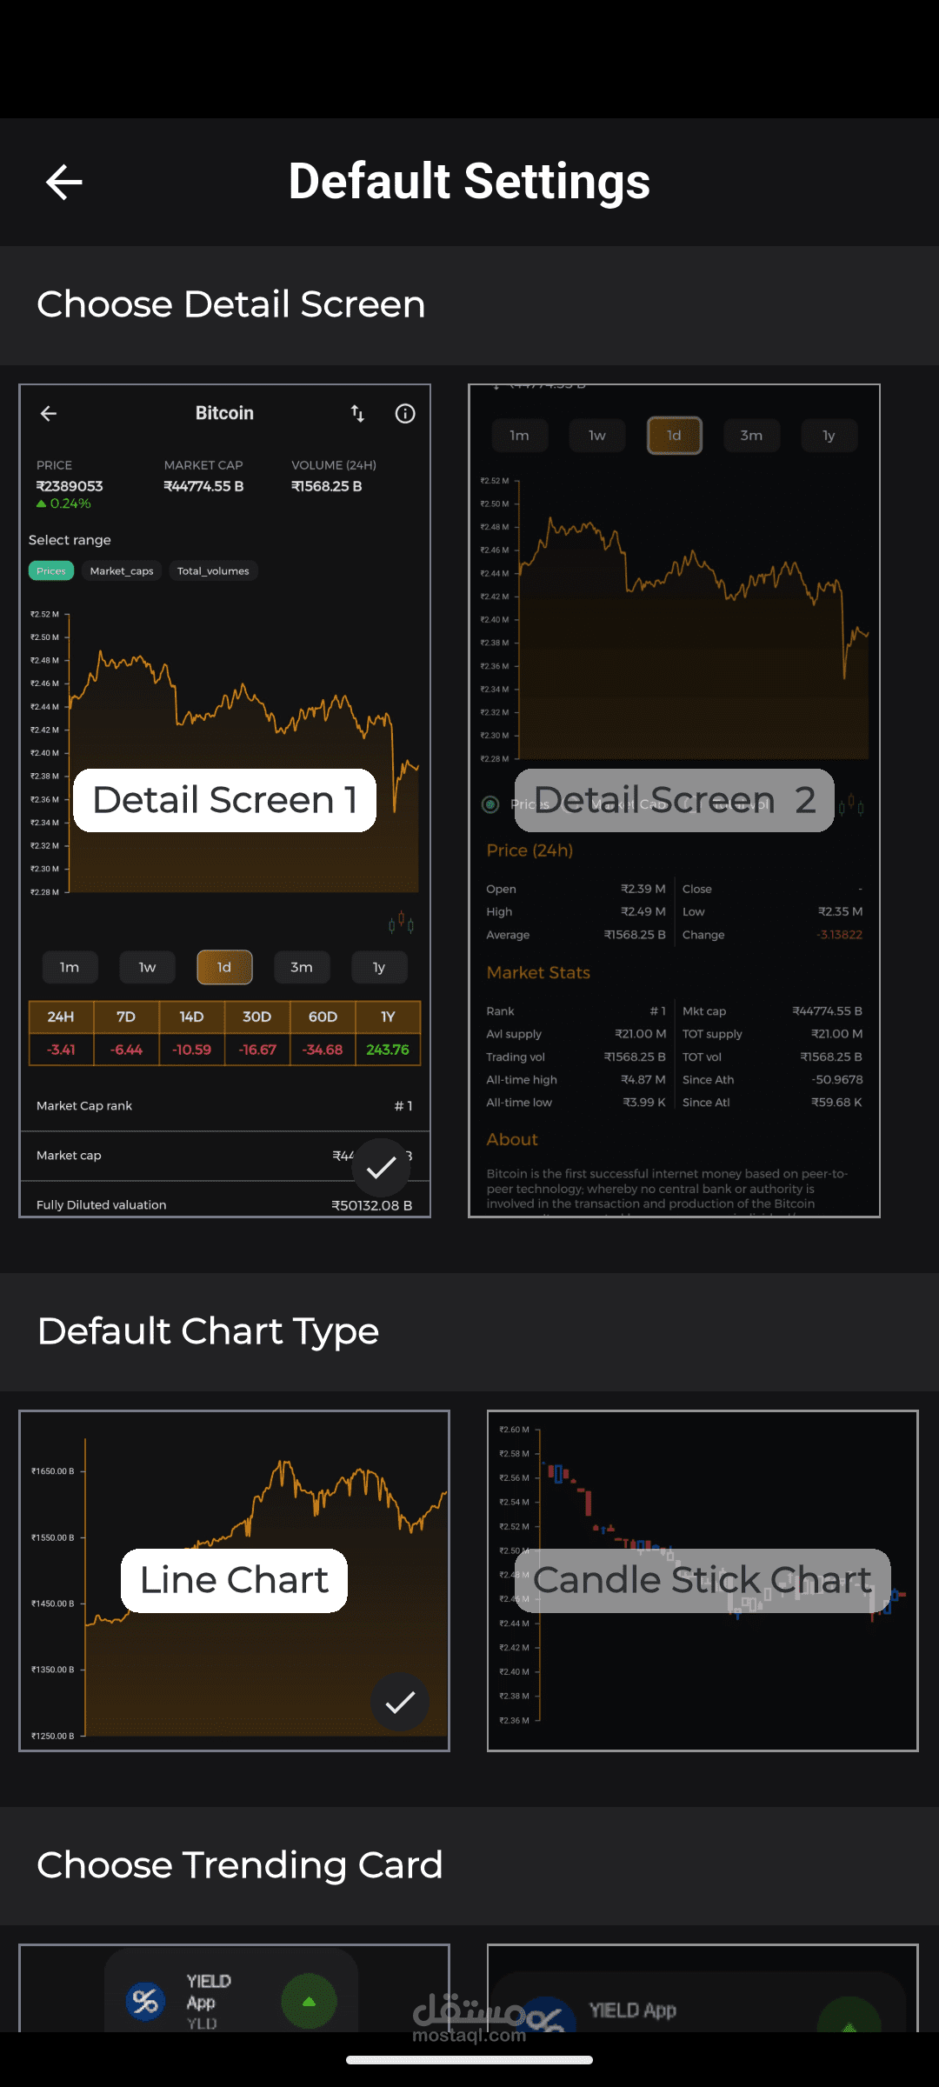Tap the Select range label
The width and height of the screenshot is (939, 2087).
point(70,540)
